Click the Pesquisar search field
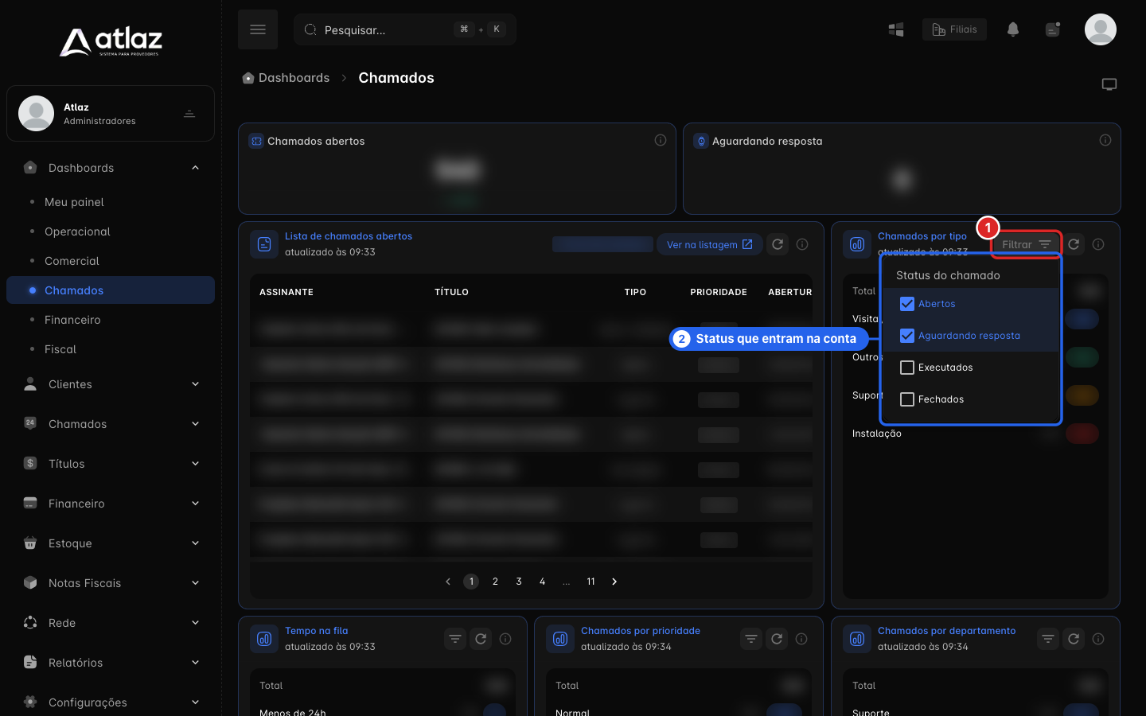 coord(405,29)
